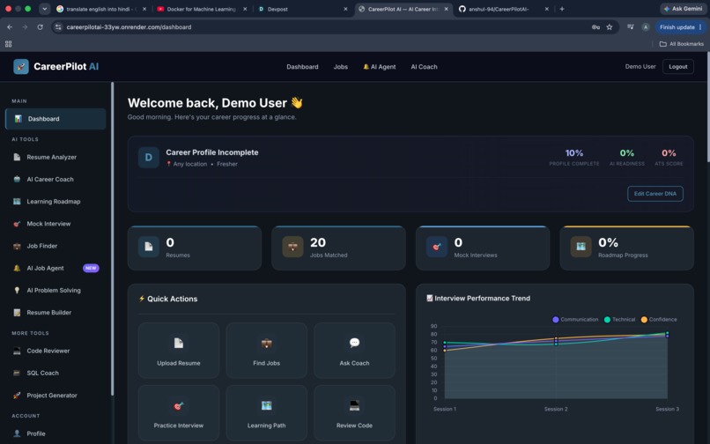Open the Ask Coach quick action
The width and height of the screenshot is (710, 444).
354,351
